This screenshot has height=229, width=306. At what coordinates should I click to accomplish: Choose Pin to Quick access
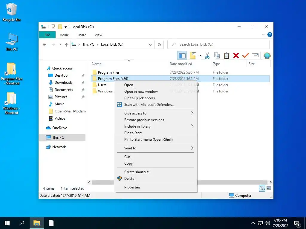155,98
